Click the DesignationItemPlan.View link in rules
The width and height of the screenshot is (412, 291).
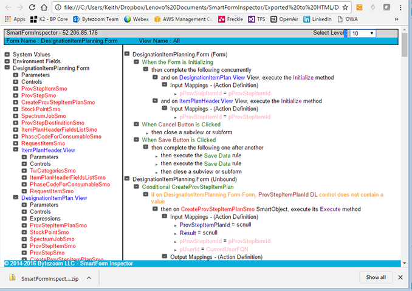tap(212, 78)
